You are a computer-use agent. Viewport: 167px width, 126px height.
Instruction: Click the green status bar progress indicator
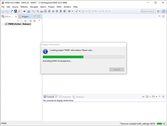click(x=159, y=124)
